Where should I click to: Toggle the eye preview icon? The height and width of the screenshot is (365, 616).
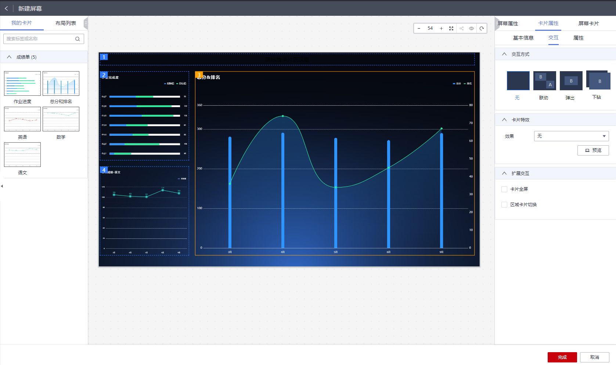[471, 28]
